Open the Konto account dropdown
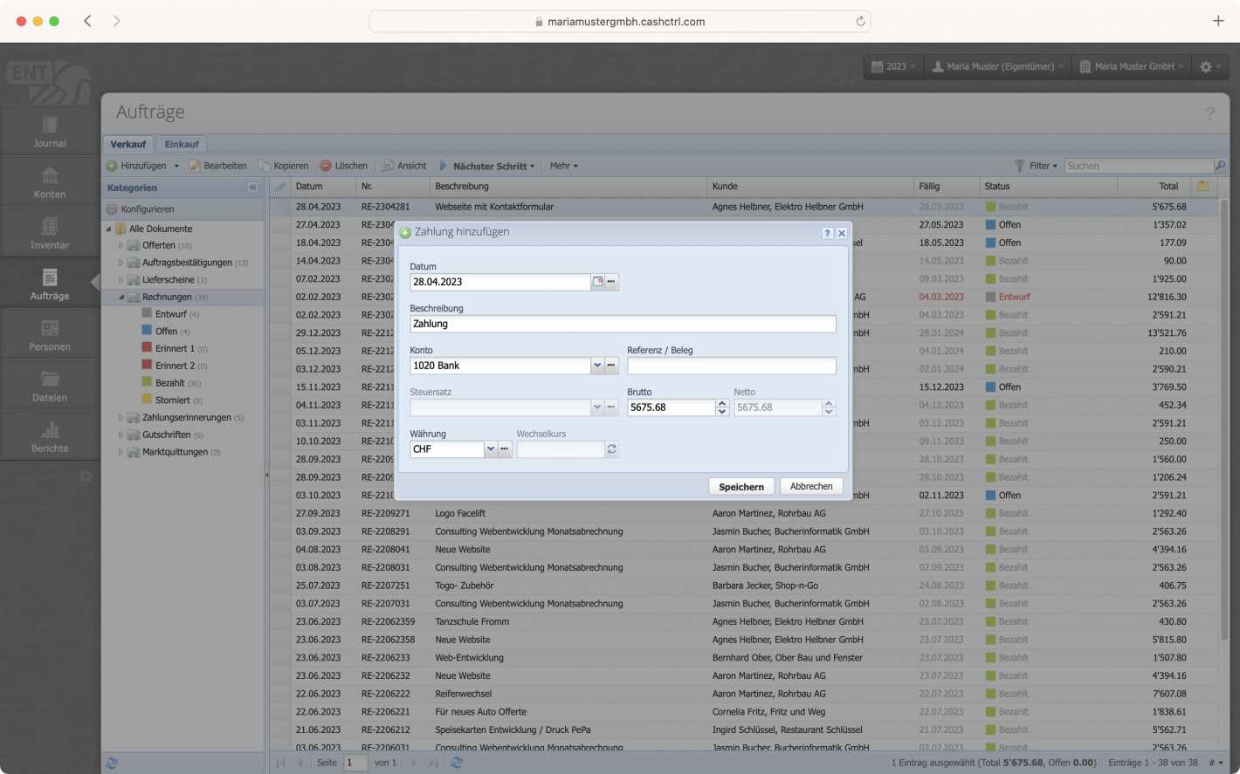The height and width of the screenshot is (774, 1240). tap(597, 366)
